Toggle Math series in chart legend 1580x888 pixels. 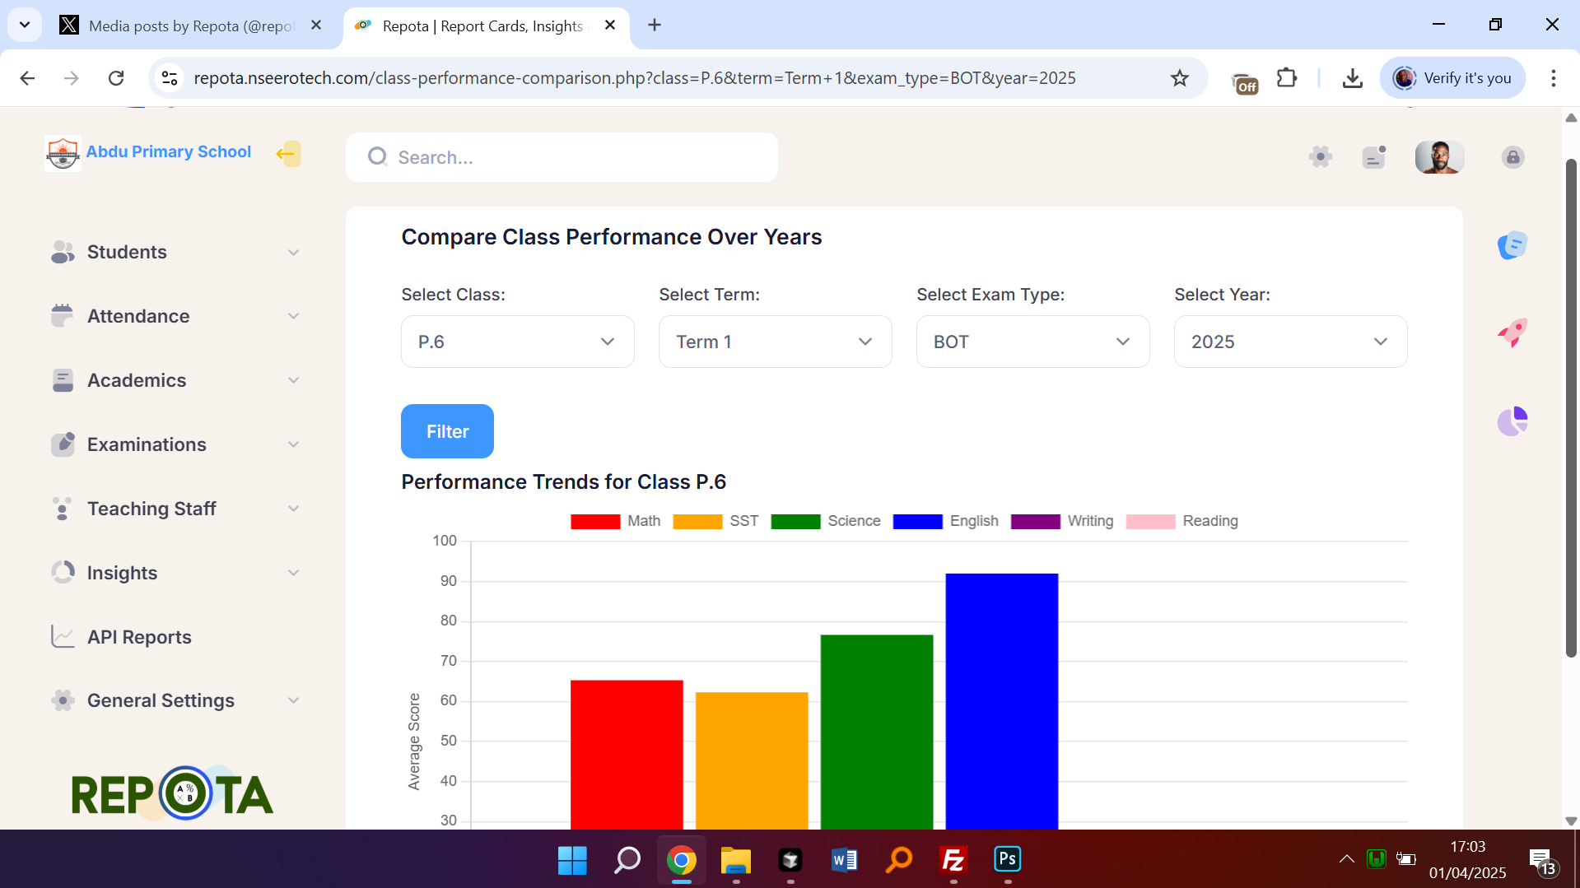pyautogui.click(x=615, y=521)
